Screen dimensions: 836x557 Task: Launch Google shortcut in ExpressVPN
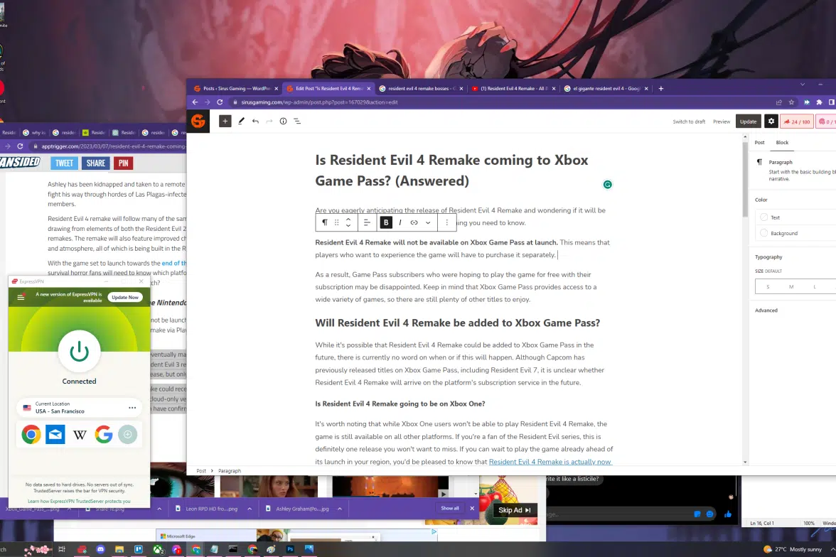pos(104,434)
